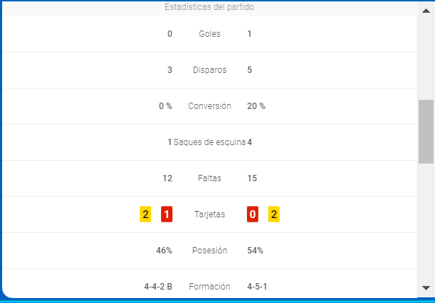Click the 54% possession value

click(x=255, y=251)
